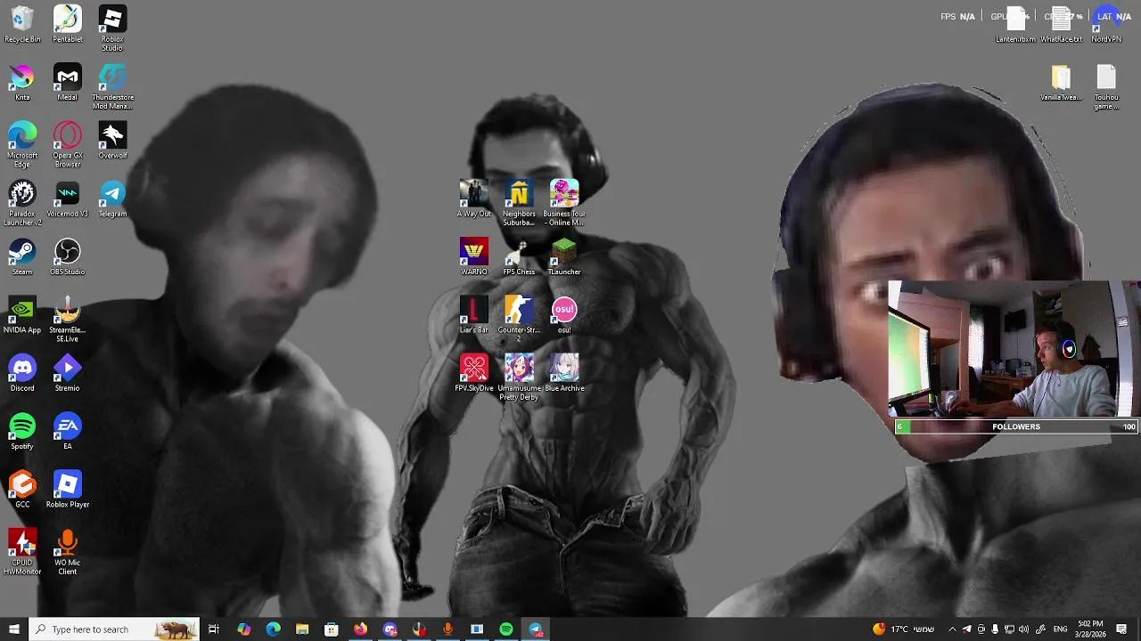Select Paradox Launcher v2 shortcut

coord(22,203)
